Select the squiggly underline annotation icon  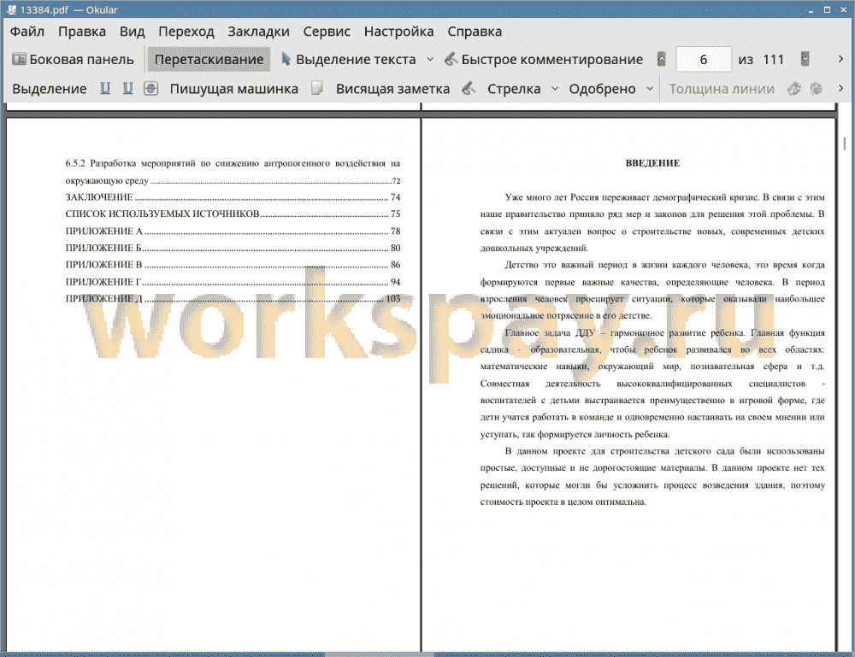click(127, 88)
